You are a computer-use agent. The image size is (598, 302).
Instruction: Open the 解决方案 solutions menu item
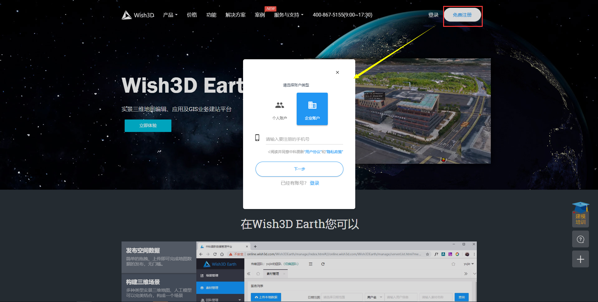[x=235, y=15]
